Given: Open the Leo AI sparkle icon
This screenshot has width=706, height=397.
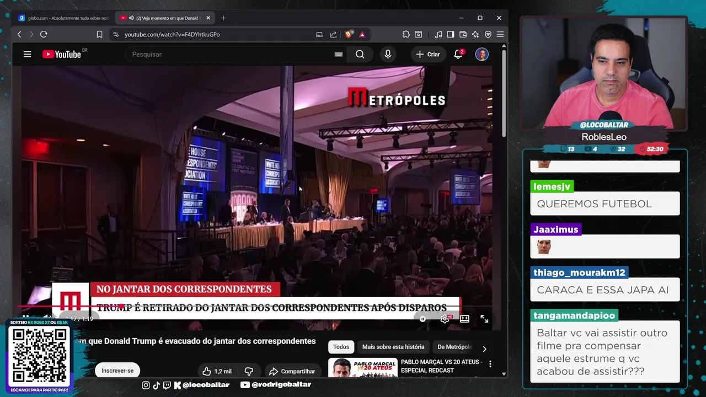Looking at the screenshot, I should click(475, 34).
